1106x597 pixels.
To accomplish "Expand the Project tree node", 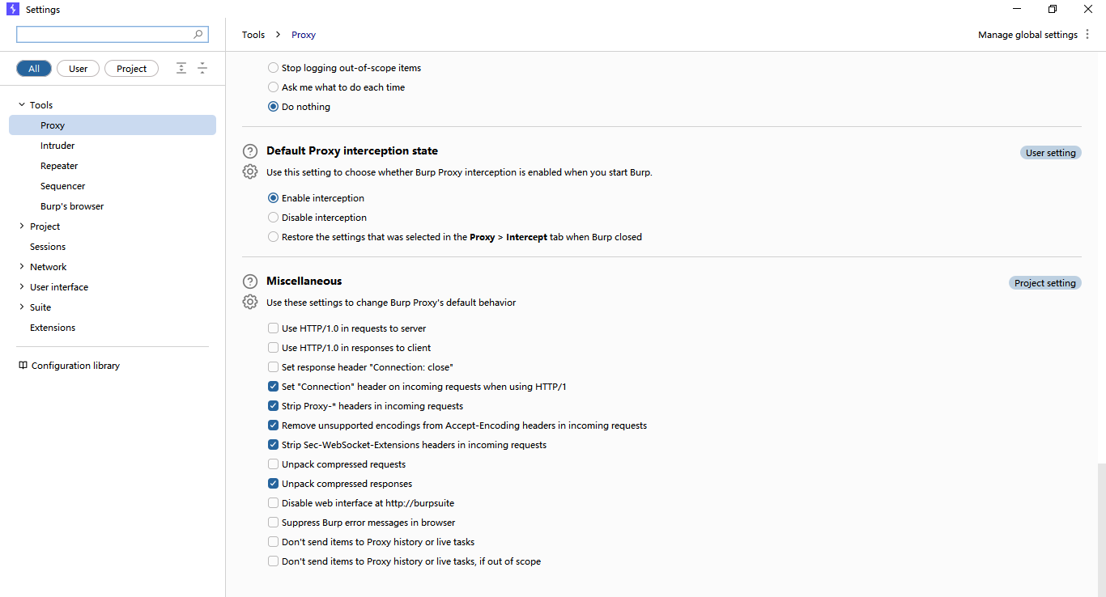I will tap(22, 227).
